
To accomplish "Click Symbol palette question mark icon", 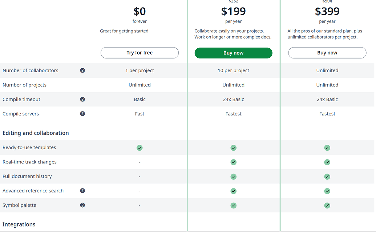I will 82,205.
